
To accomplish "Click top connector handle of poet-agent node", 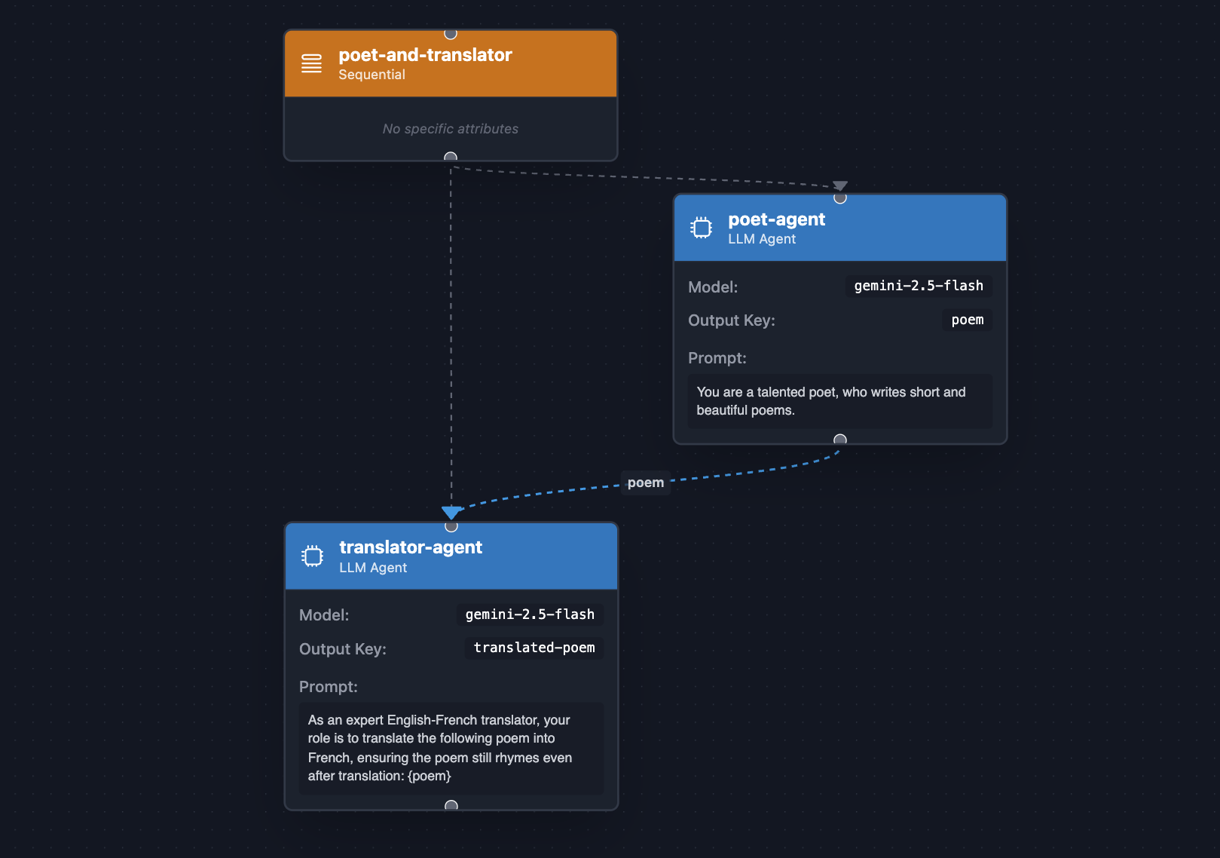I will pyautogui.click(x=840, y=198).
